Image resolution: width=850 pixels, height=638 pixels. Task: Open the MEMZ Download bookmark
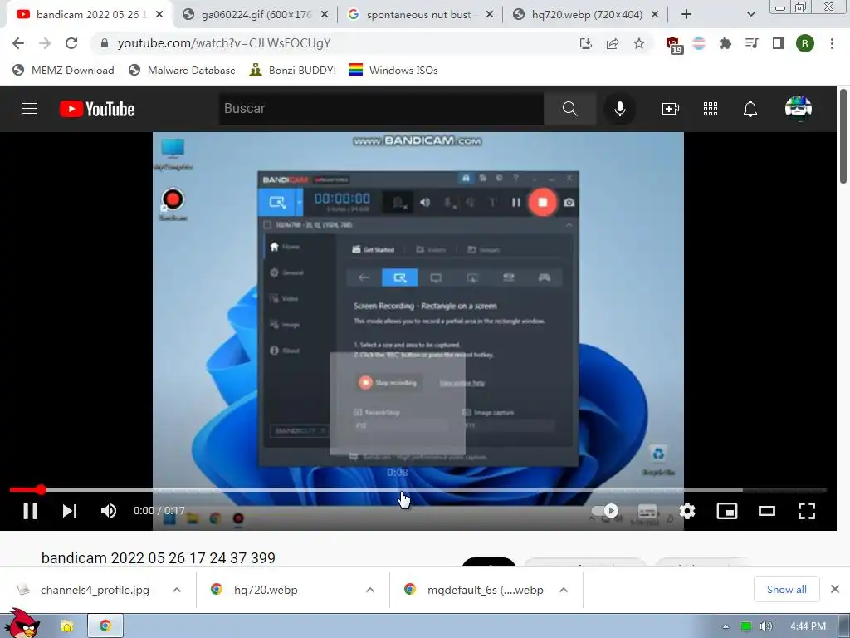(x=63, y=70)
